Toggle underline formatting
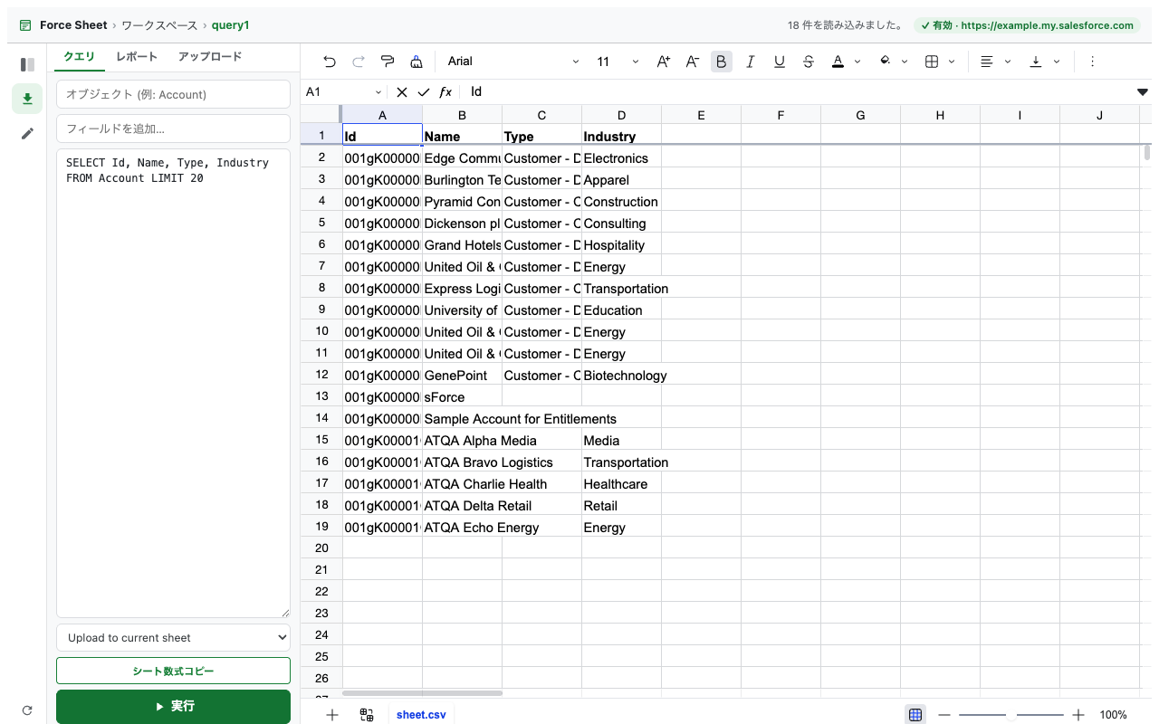The image size is (1159, 724). 780,62
